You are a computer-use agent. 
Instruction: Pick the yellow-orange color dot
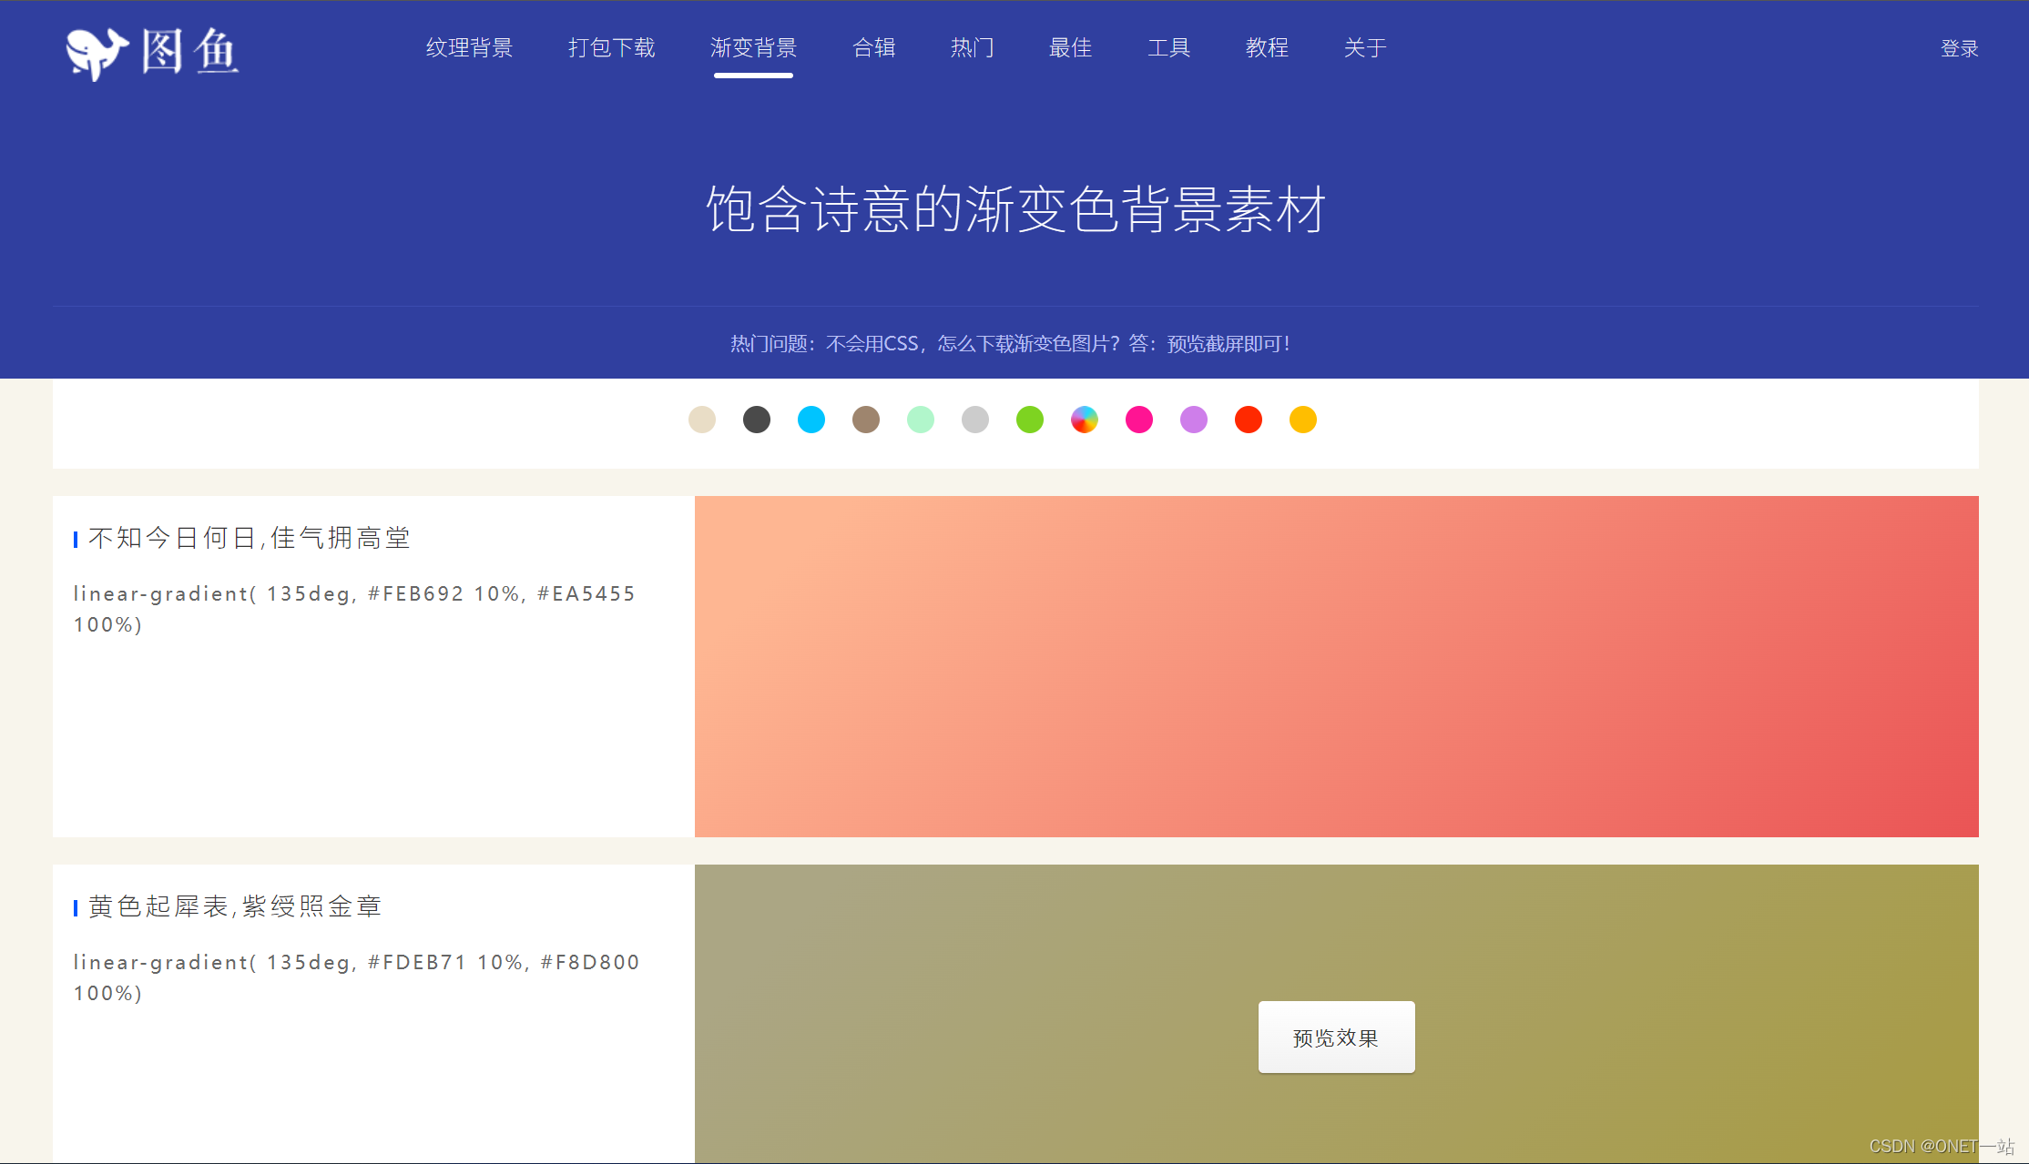1303,420
